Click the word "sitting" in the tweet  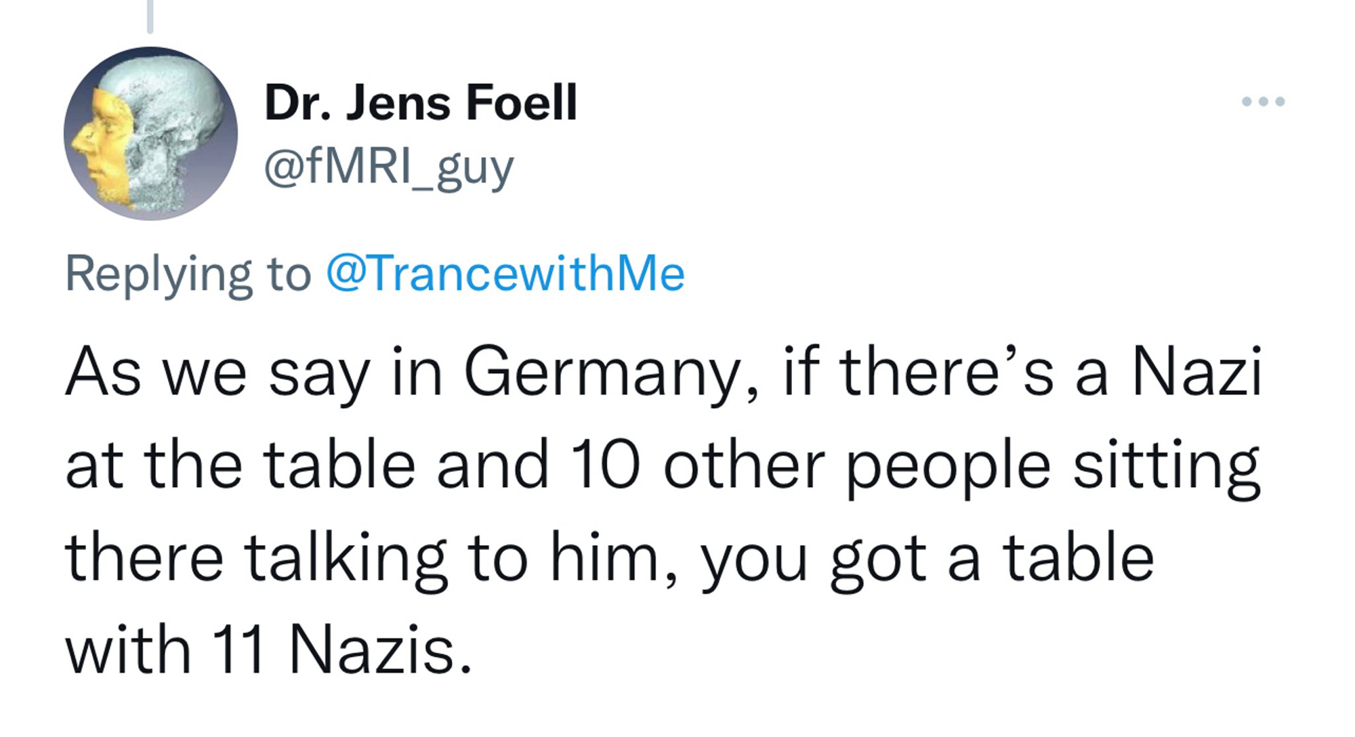(x=1166, y=467)
